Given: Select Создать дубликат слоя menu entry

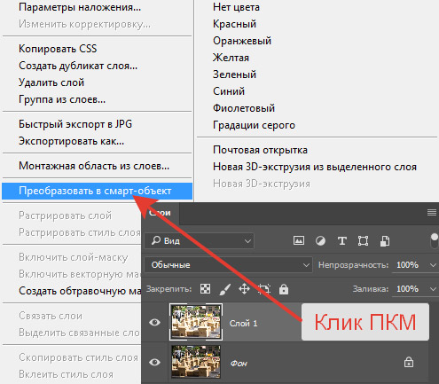Looking at the screenshot, I should [78, 66].
